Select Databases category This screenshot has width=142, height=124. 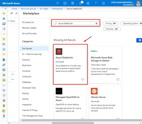[27, 82]
